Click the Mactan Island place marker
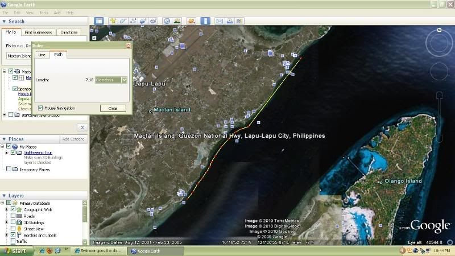 pyautogui.click(x=150, y=111)
